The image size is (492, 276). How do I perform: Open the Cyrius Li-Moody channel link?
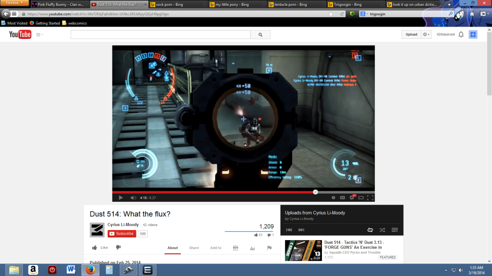pyautogui.click(x=123, y=225)
